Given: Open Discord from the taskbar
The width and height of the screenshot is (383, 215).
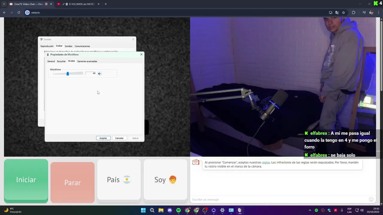Looking at the screenshot, I should pyautogui.click(x=170, y=210).
